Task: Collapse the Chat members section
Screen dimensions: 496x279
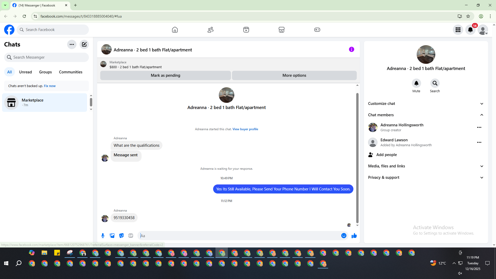Action: click(x=426, y=115)
